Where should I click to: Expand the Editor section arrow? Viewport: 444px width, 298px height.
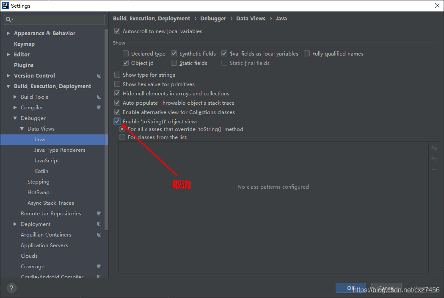[8, 54]
